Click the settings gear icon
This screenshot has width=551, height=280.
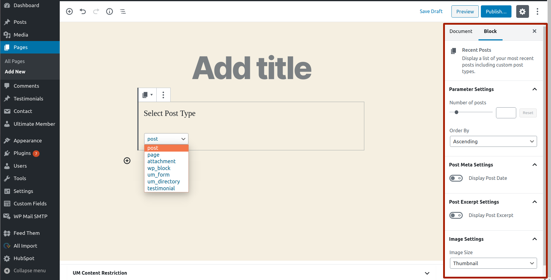522,12
